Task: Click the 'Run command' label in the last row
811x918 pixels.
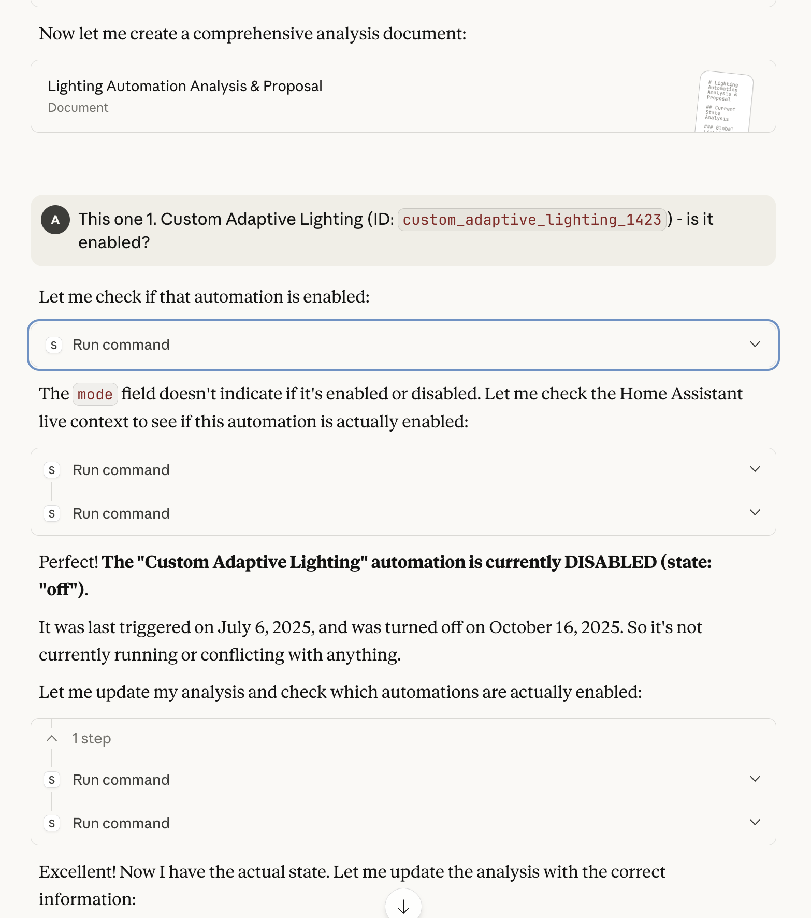Action: pos(121,824)
